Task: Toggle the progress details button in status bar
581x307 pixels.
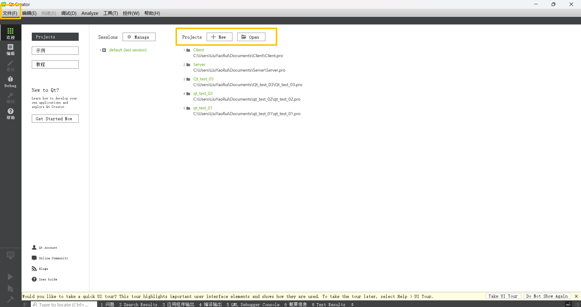Action: pyautogui.click(x=568, y=304)
